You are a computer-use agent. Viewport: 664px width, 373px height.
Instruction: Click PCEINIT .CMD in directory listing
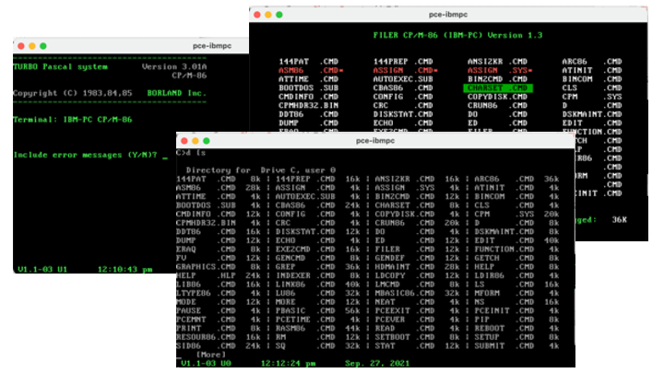(504, 311)
